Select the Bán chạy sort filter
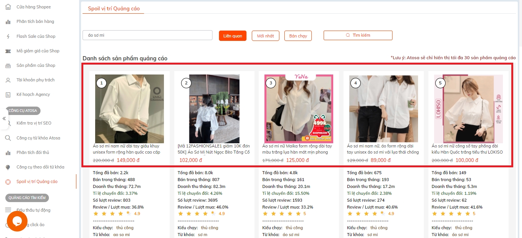The image size is (522, 238). [298, 36]
